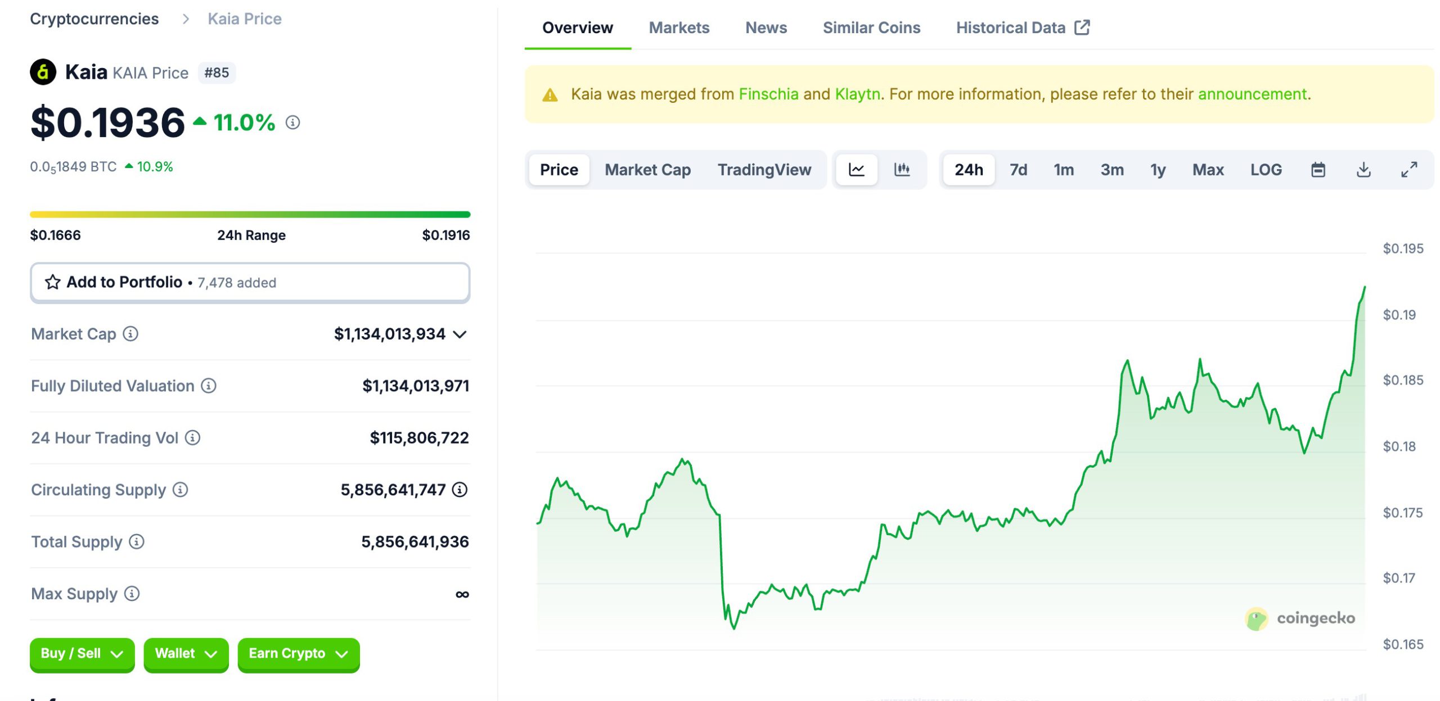Switch to the Markets tab

pos(678,28)
